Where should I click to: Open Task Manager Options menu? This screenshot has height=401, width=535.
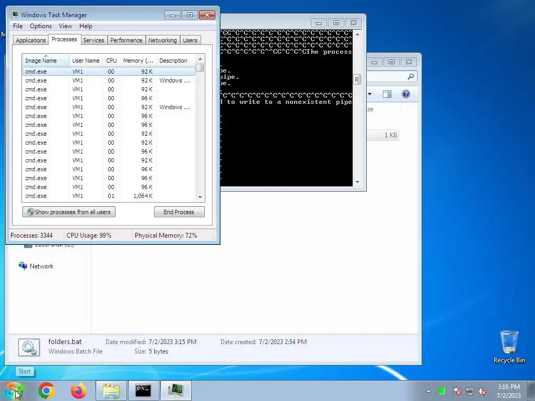[x=41, y=26]
